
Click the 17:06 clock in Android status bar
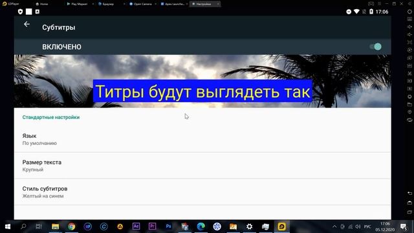(382, 12)
